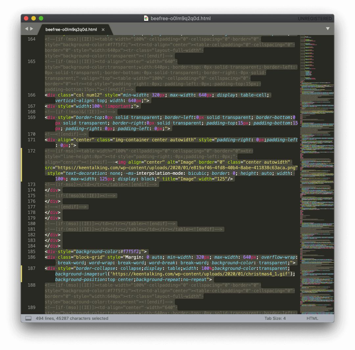Click the background-position property on line 187
This screenshot has height=350, width=355.
pos(81,280)
